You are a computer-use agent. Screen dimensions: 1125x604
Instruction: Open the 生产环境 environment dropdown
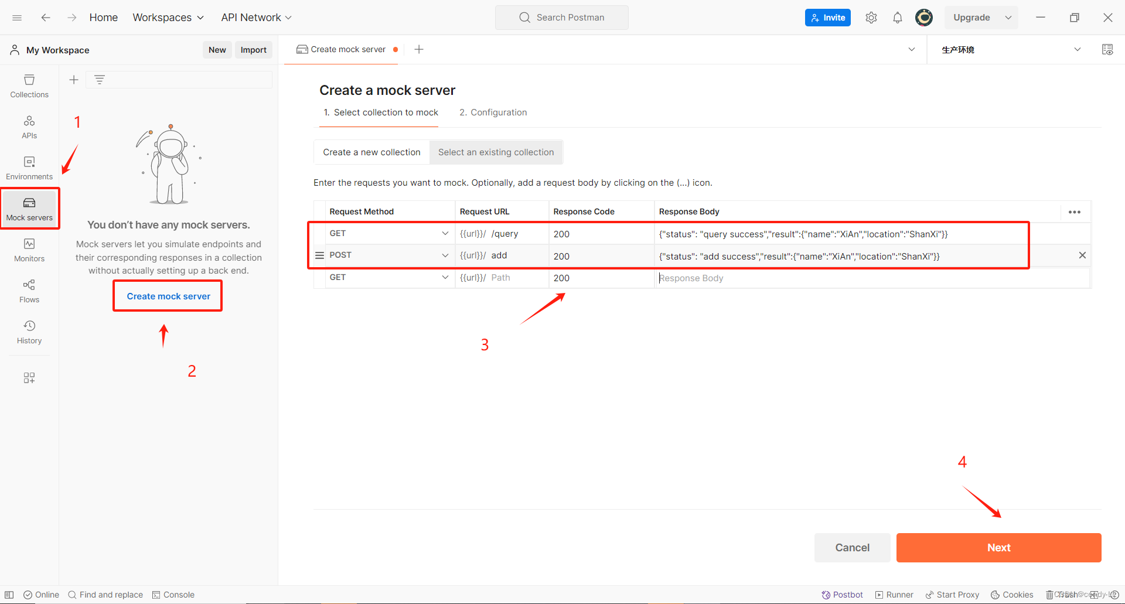coord(1011,50)
